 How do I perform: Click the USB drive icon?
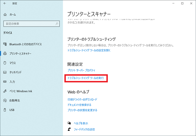[5, 110]
